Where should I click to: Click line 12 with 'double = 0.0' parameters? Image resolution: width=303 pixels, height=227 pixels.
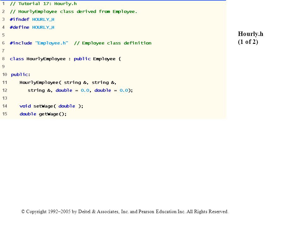coord(80,90)
